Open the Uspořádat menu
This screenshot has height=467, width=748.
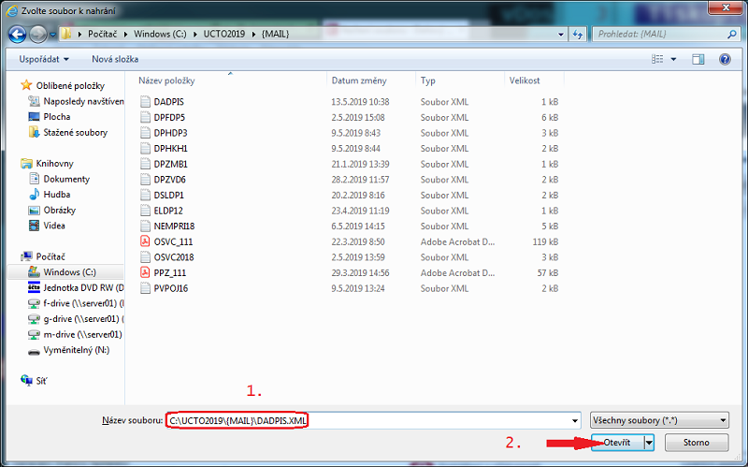tap(43, 59)
